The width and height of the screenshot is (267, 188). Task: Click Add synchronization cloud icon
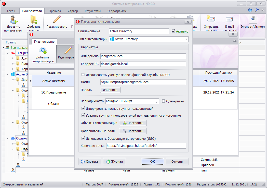pyautogui.click(x=43, y=51)
